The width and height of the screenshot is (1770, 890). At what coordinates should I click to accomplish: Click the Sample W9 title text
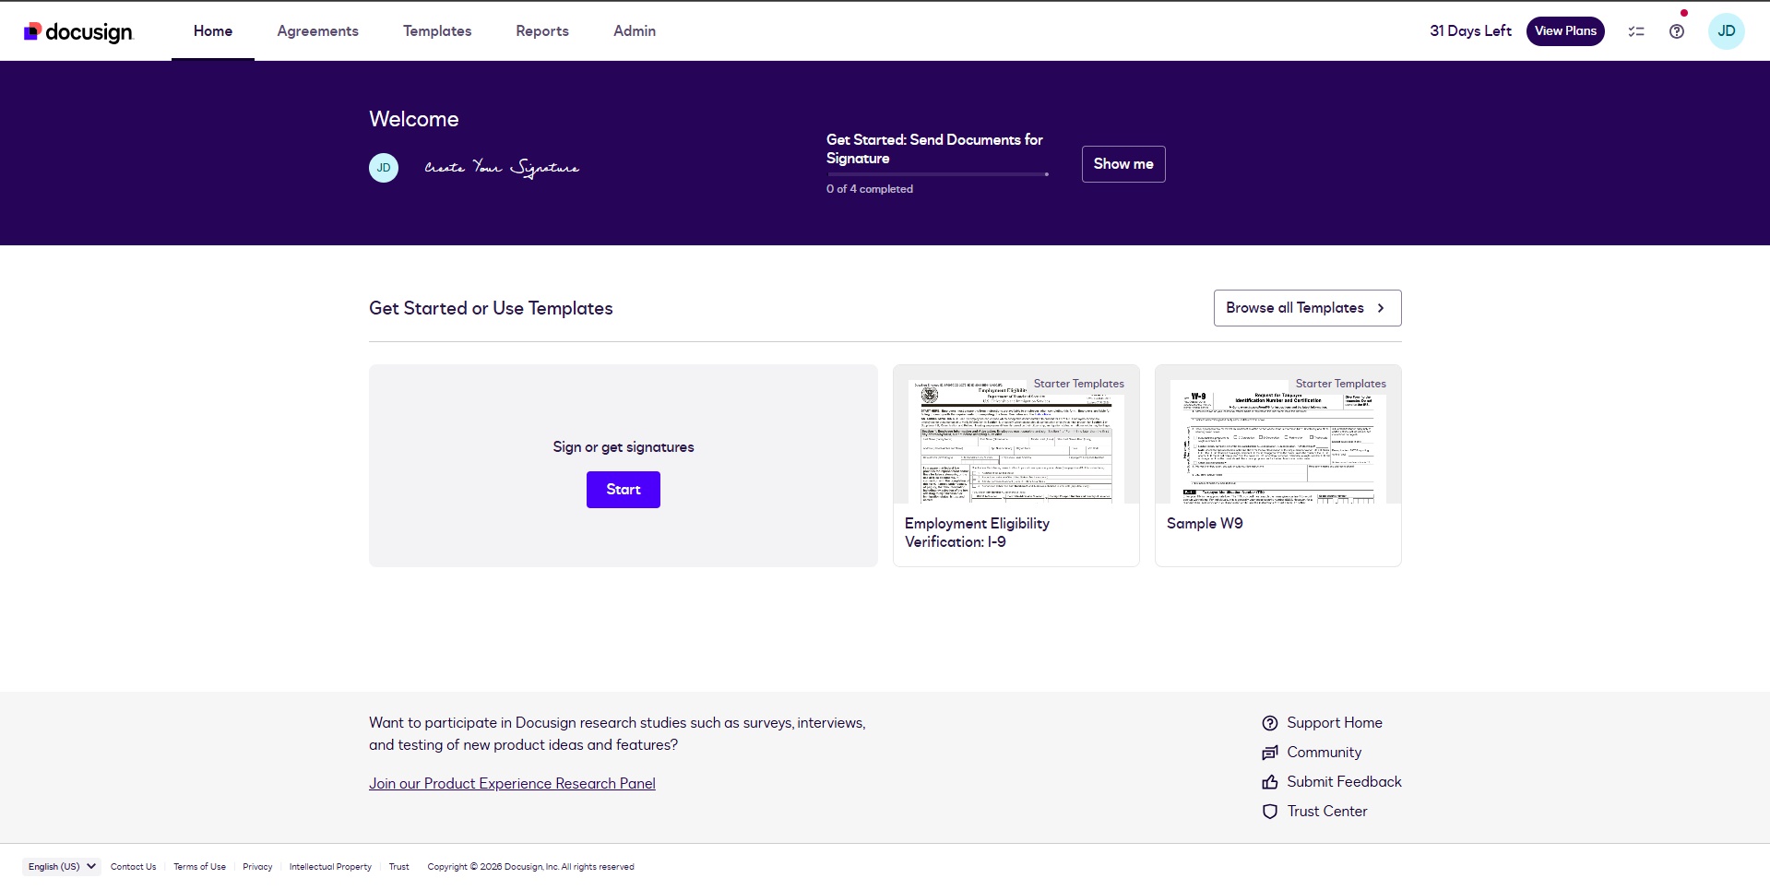click(1205, 524)
